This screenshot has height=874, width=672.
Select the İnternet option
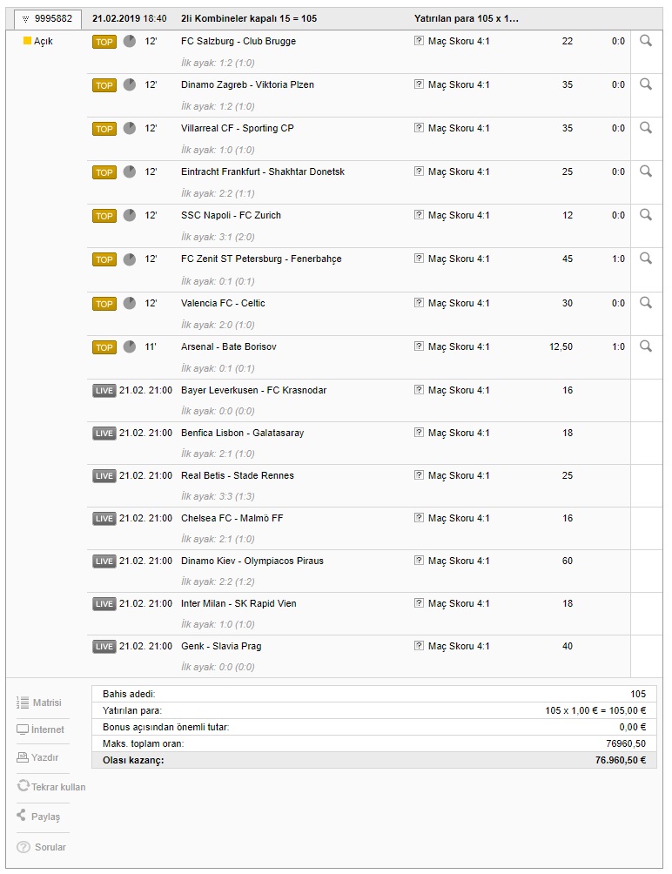(x=40, y=729)
